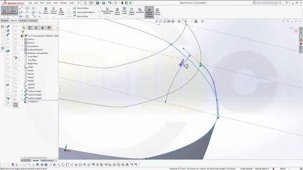The image size is (303, 170).
Task: Expand the Surface-Sweep8 feature
Action: point(22,94)
